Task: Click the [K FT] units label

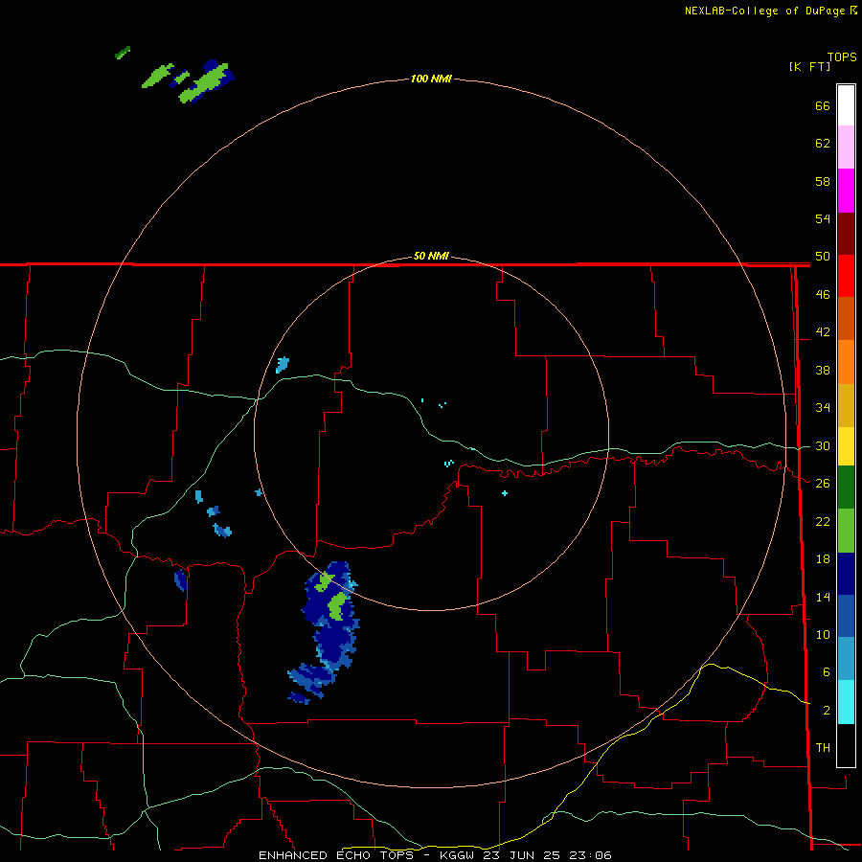Action: coord(809,66)
